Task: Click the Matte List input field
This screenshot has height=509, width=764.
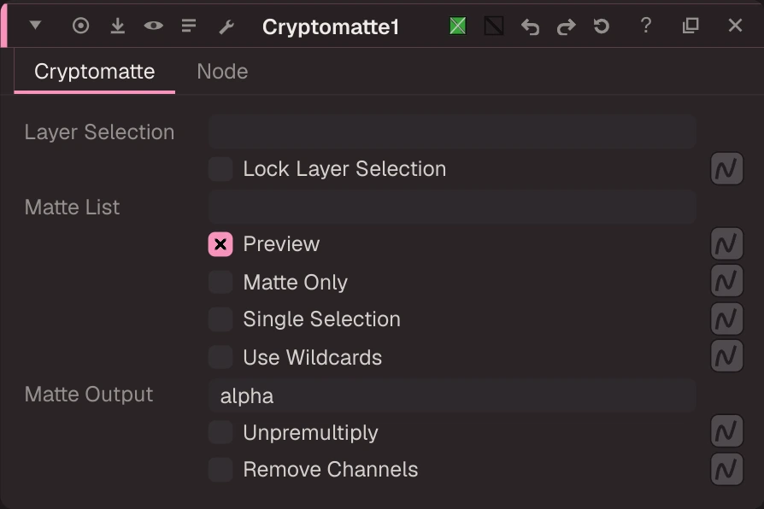Action: [452, 207]
